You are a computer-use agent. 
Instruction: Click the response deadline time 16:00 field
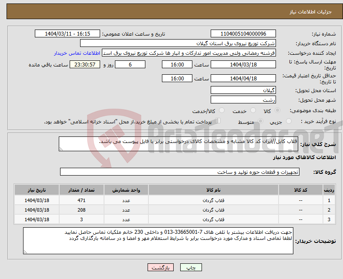point(177,64)
